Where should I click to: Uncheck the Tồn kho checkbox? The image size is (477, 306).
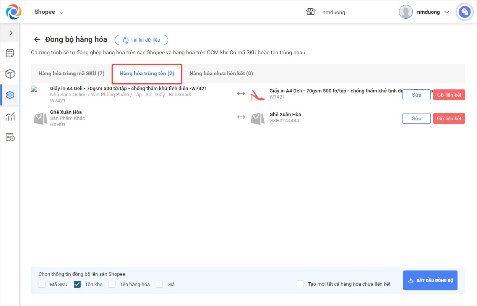click(77, 284)
